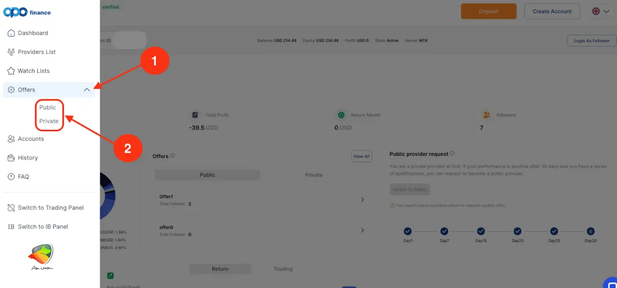Expand the offer0 row arrow
The width and height of the screenshot is (617, 288).
click(x=362, y=231)
